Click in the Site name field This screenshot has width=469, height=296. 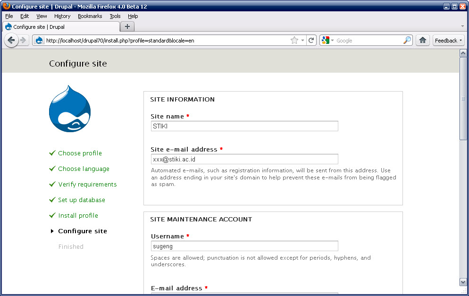pos(244,126)
